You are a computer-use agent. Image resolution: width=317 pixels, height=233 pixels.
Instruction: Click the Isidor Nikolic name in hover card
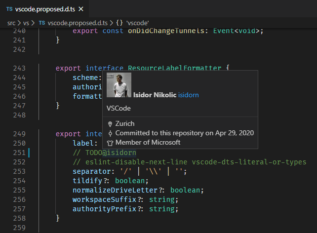tap(155, 95)
